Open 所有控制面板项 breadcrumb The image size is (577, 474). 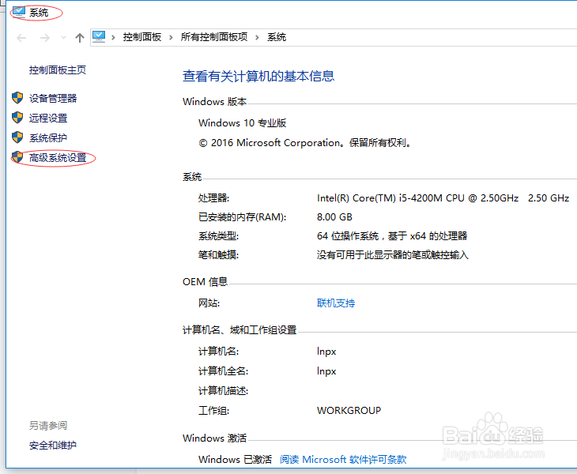point(214,37)
